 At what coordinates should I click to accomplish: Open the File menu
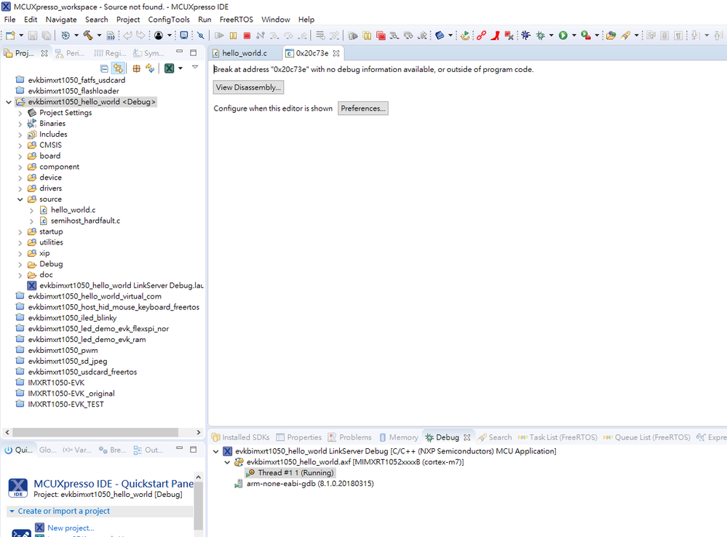click(9, 20)
